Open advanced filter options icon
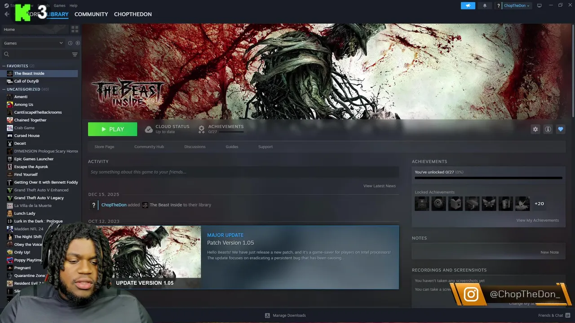 click(75, 54)
